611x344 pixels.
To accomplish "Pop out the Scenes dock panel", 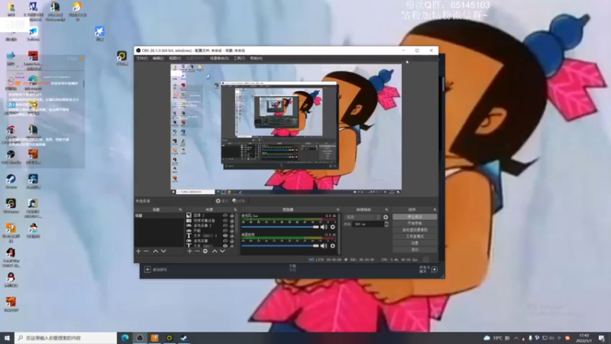I will click(x=180, y=209).
